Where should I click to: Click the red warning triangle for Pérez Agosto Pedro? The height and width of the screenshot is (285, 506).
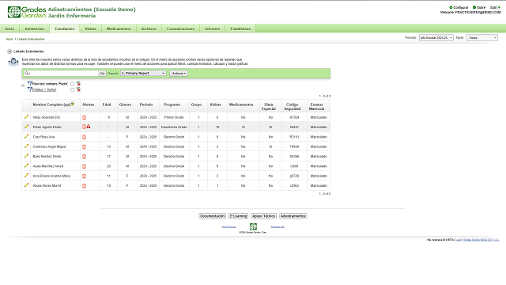click(89, 127)
